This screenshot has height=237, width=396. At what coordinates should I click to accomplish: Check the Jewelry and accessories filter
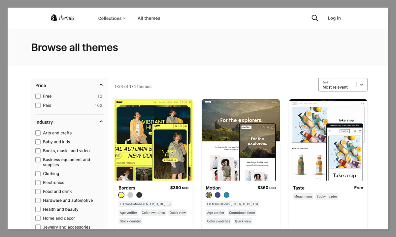point(38,227)
